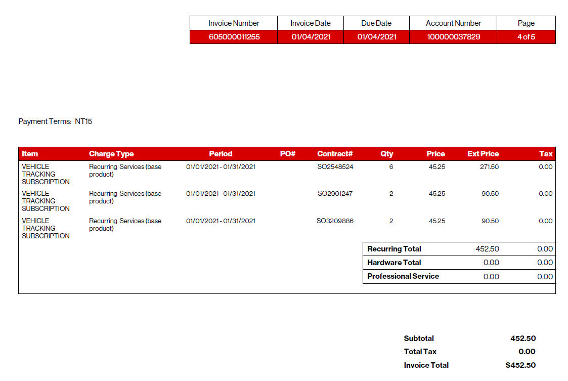The image size is (568, 381).
Task: Click the Item column header
Action: tap(30, 154)
